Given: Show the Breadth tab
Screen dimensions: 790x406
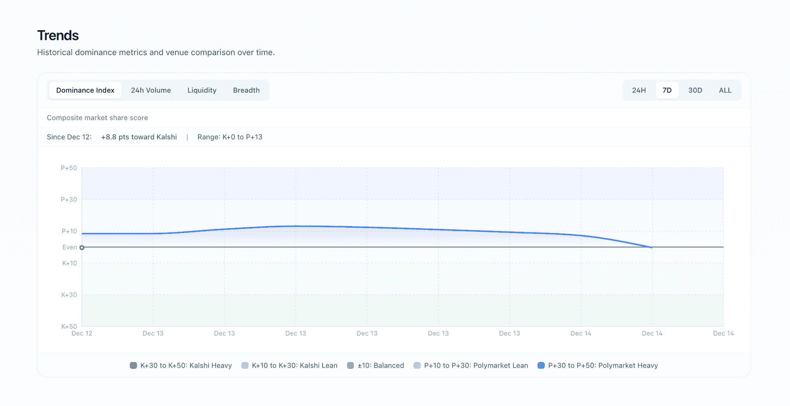Looking at the screenshot, I should click(246, 90).
